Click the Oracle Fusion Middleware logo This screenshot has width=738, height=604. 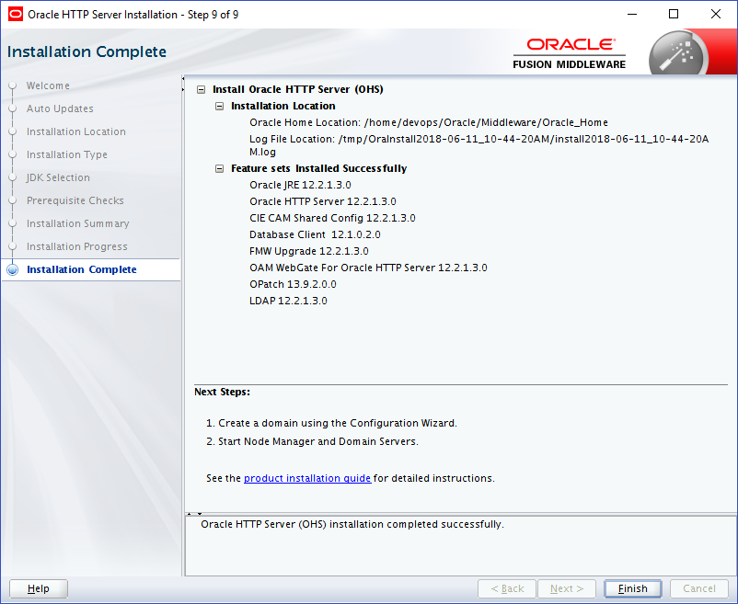(569, 53)
